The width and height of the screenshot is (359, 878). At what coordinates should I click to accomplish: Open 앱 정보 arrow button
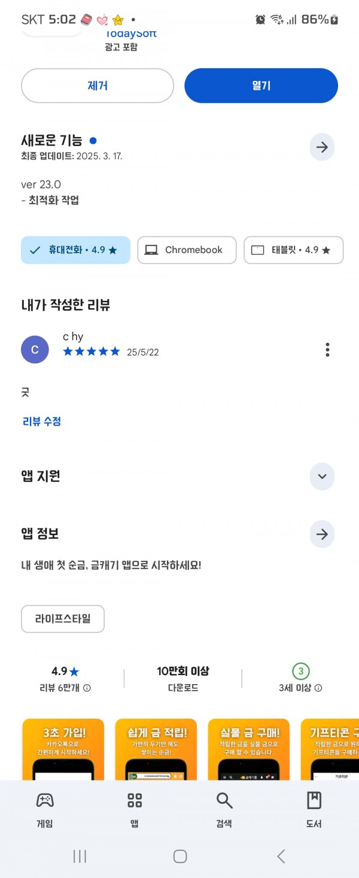tap(322, 534)
